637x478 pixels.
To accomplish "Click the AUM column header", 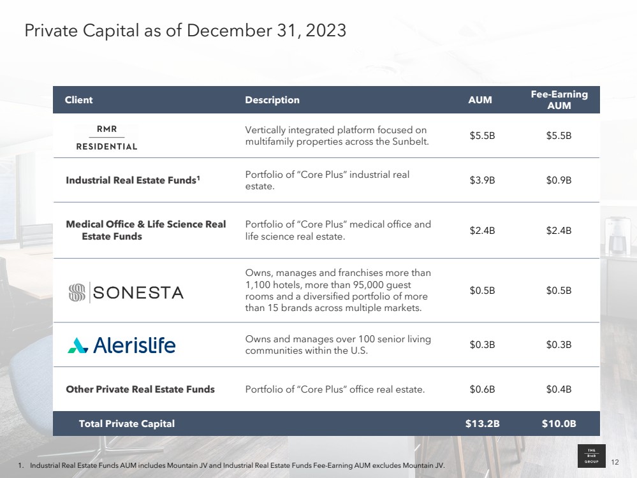I will 481,100.
